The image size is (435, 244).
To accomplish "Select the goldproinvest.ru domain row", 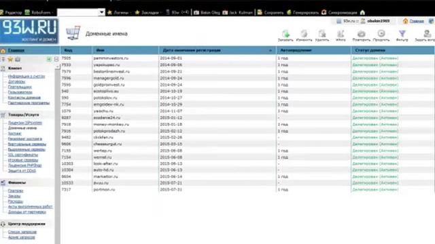I will pos(247,85).
